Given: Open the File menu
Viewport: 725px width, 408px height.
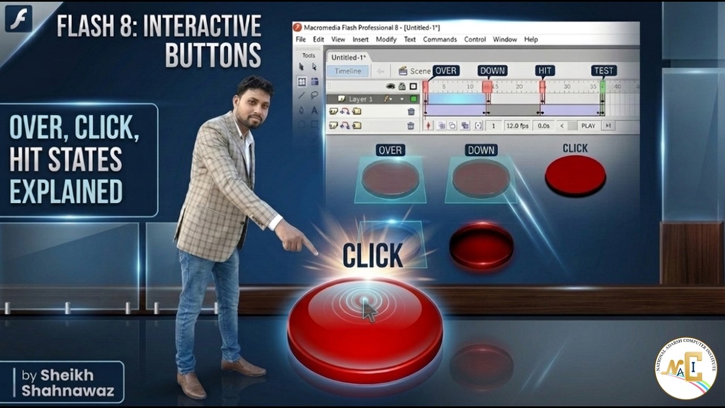Looking at the screenshot, I should 301,40.
